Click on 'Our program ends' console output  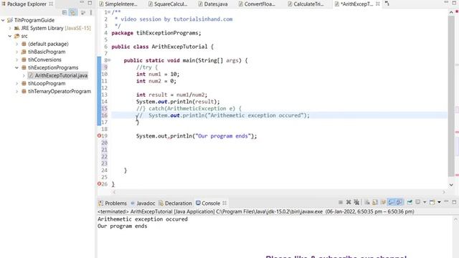123,226
